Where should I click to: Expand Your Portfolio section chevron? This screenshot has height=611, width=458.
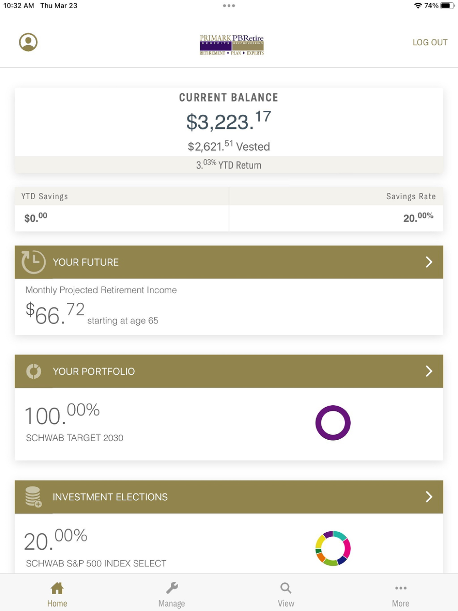429,371
